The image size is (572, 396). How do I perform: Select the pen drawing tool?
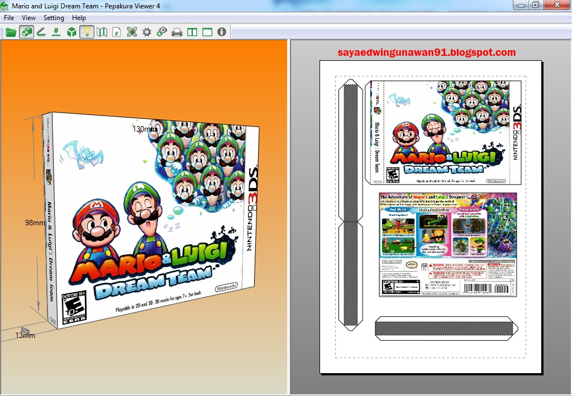tap(42, 32)
